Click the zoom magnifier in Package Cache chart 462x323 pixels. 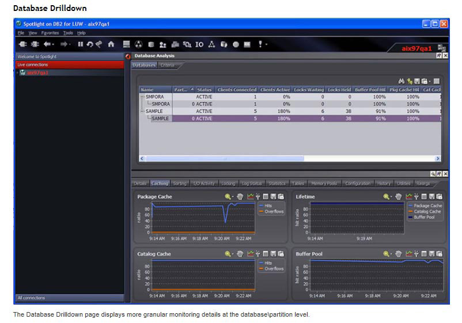tap(228, 196)
